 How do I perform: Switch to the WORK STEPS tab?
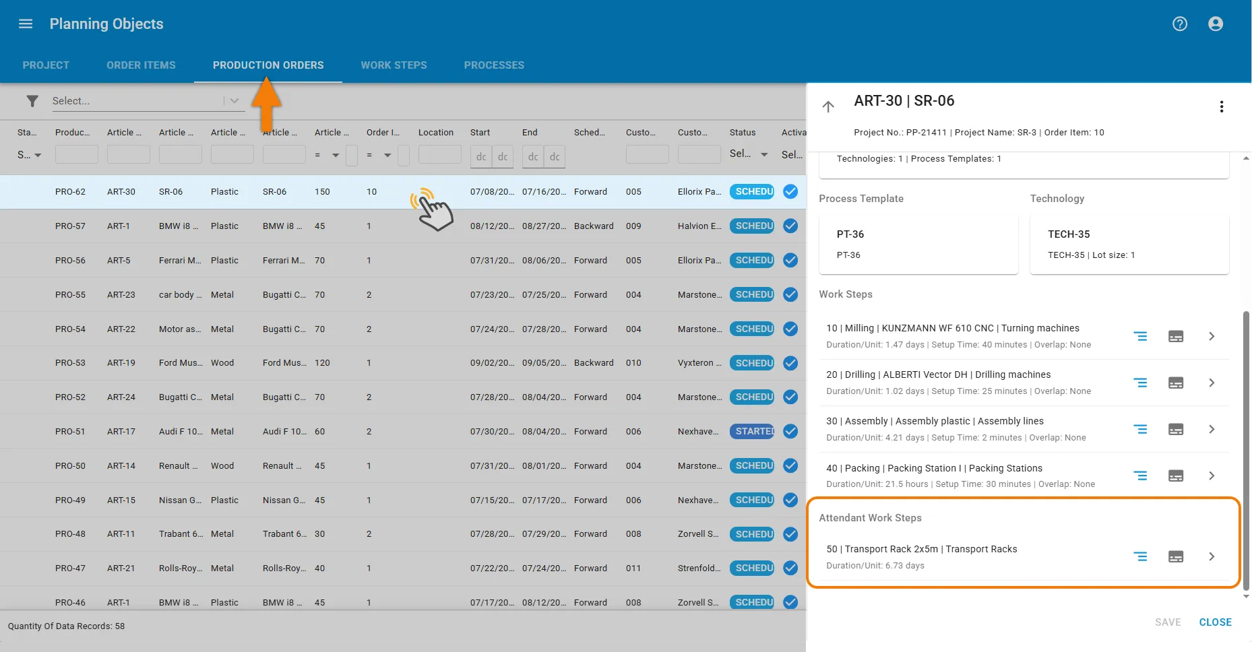pyautogui.click(x=394, y=65)
